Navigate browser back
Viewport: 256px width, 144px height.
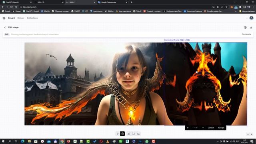tap(3, 7)
